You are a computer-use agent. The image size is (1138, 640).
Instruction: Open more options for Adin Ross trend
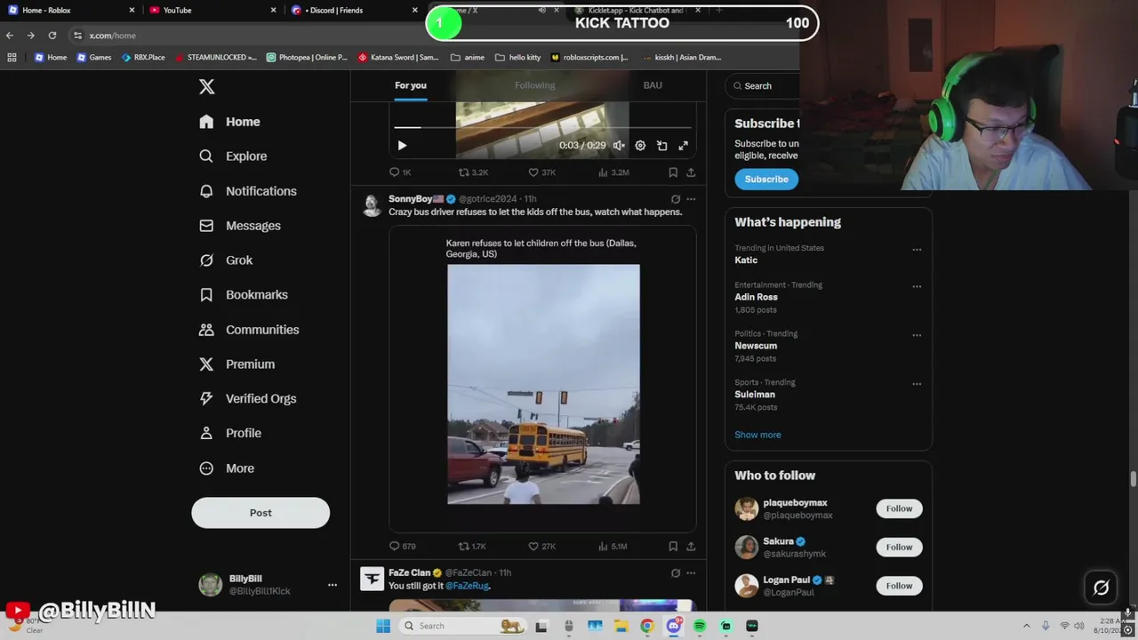[x=917, y=287]
